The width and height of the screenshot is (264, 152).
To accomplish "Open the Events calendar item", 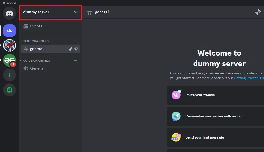I will click(x=50, y=26).
